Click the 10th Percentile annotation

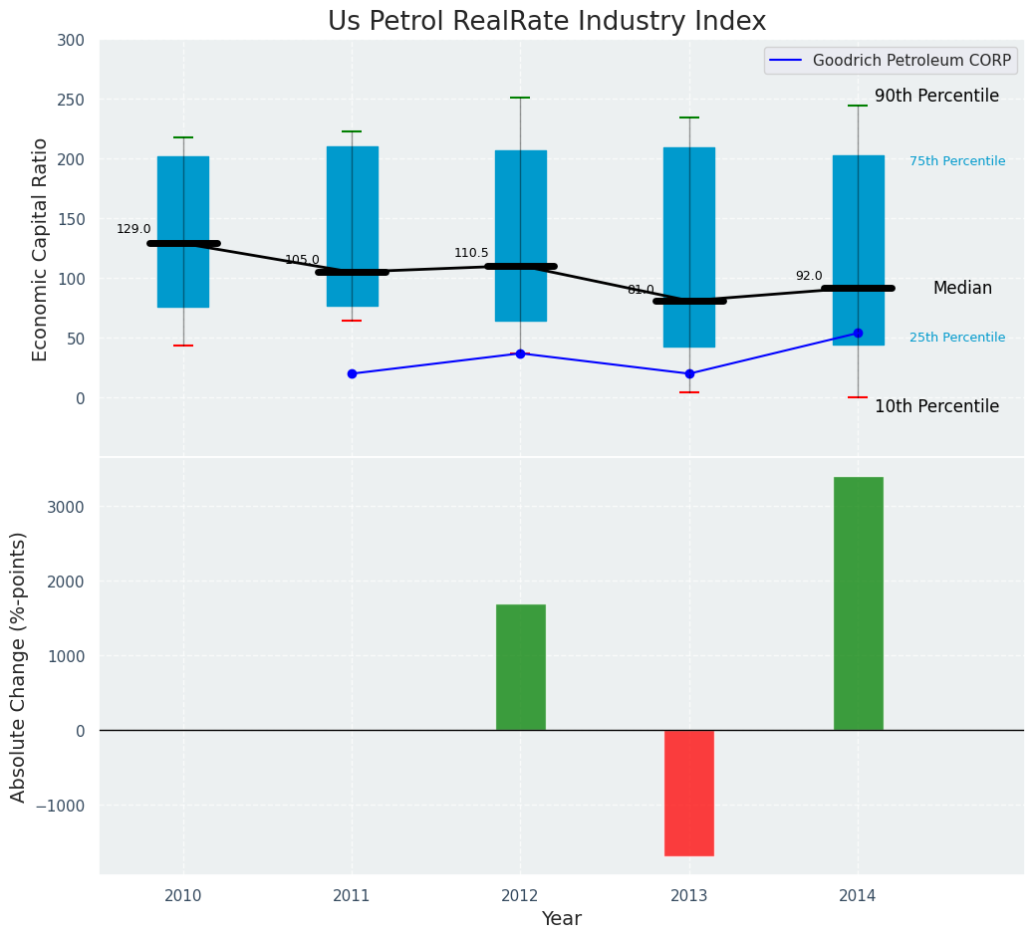click(x=936, y=406)
